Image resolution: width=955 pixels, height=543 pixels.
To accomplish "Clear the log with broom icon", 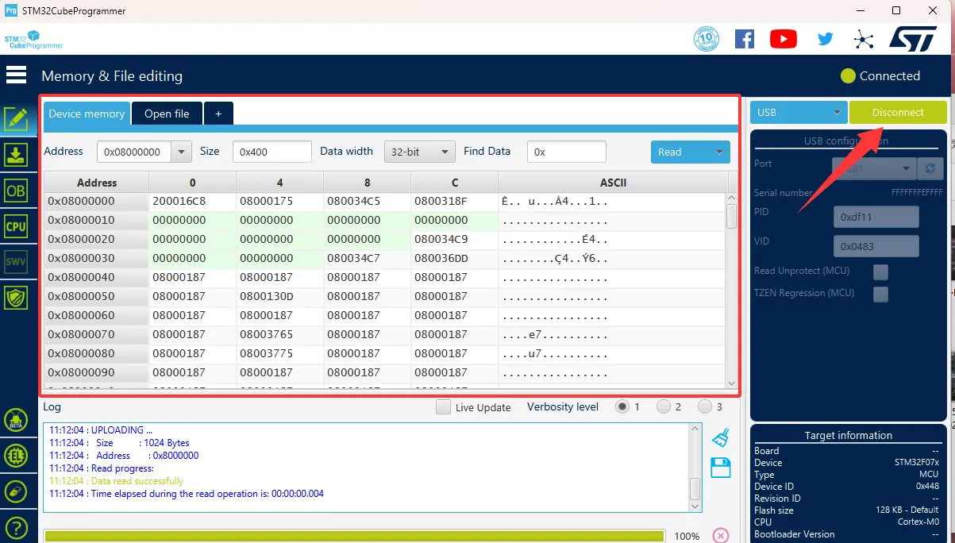I will point(720,437).
